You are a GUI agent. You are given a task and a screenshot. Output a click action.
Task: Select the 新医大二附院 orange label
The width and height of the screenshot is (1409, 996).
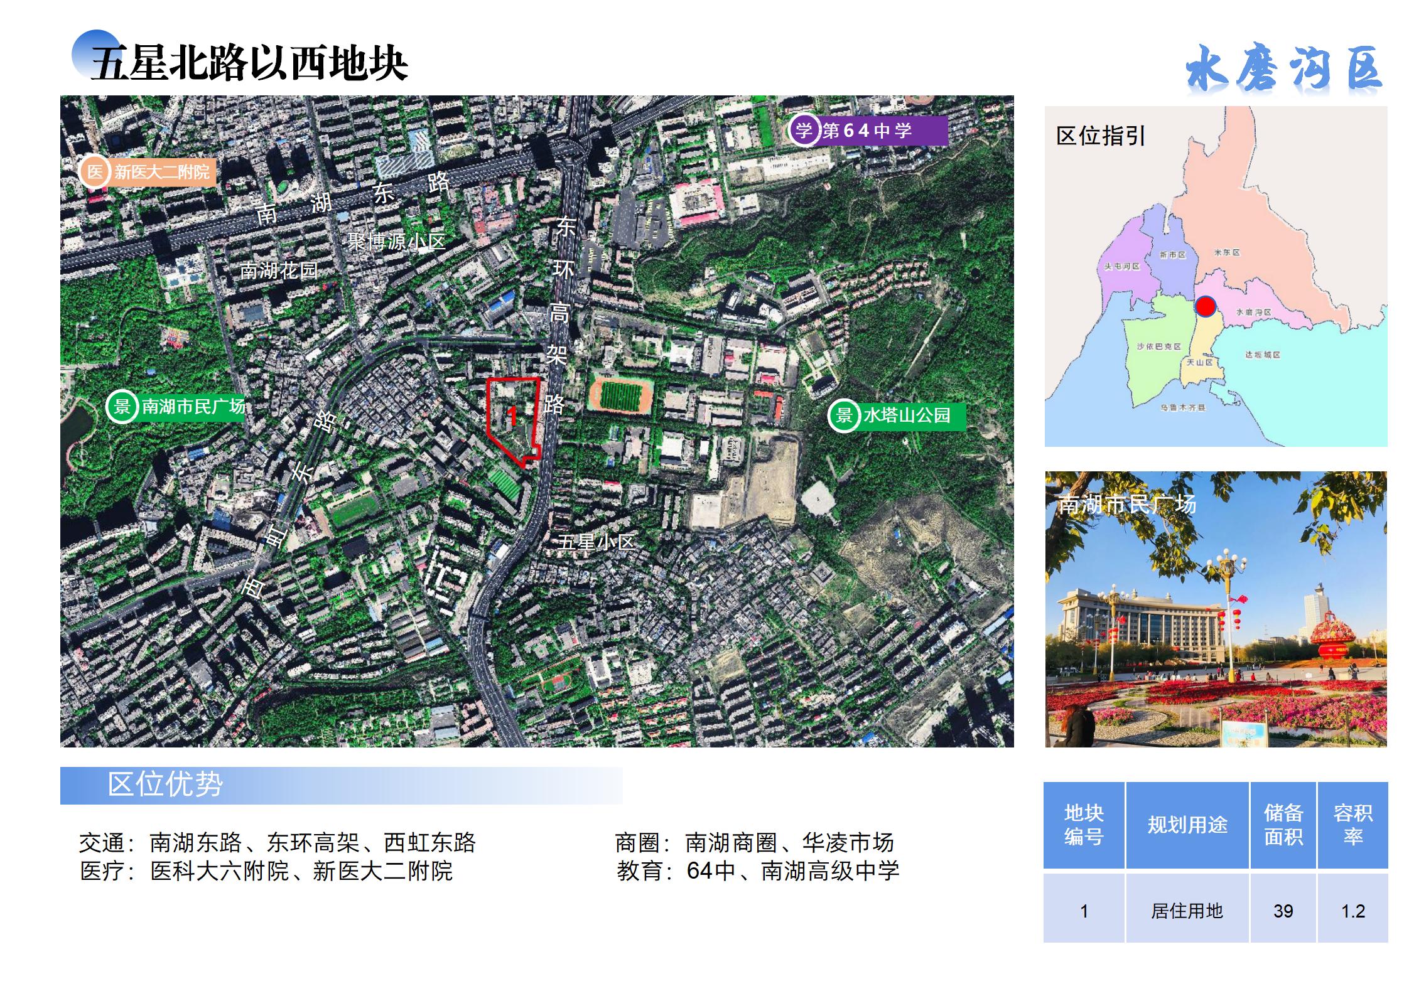pyautogui.click(x=161, y=172)
